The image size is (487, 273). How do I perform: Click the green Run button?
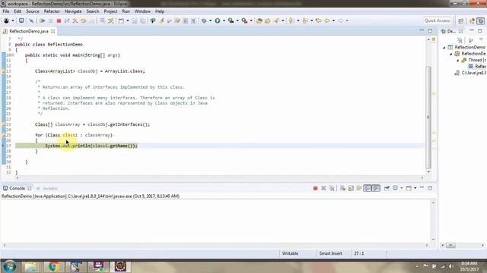pos(218,20)
